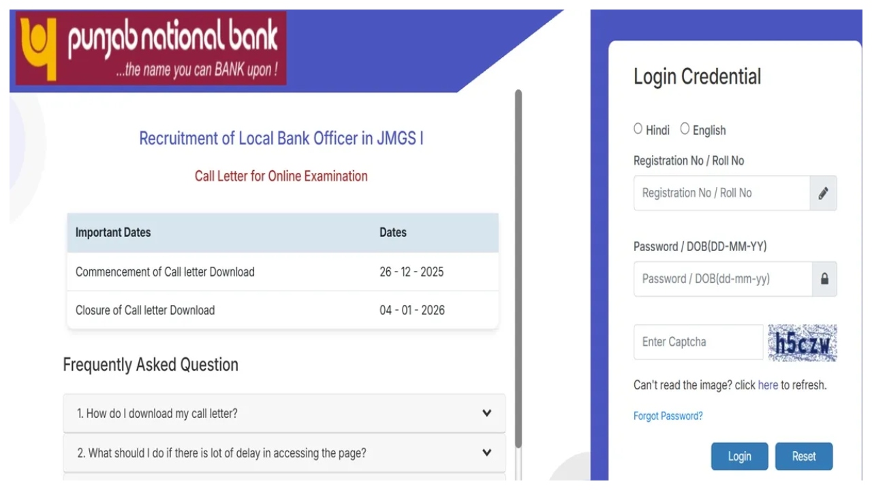Image resolution: width=872 pixels, height=490 pixels.
Task: Click the chevron on the second FAQ item
Action: tap(486, 453)
